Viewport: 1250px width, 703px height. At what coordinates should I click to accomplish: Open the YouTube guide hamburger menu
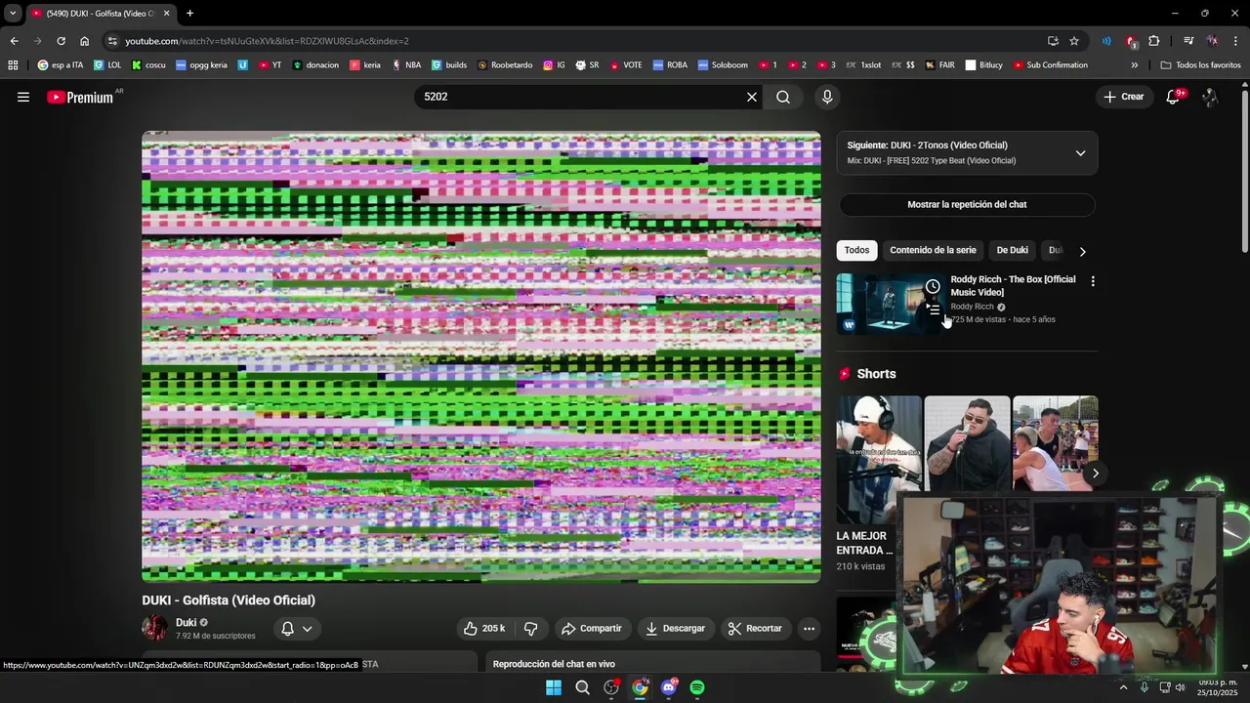coord(23,97)
